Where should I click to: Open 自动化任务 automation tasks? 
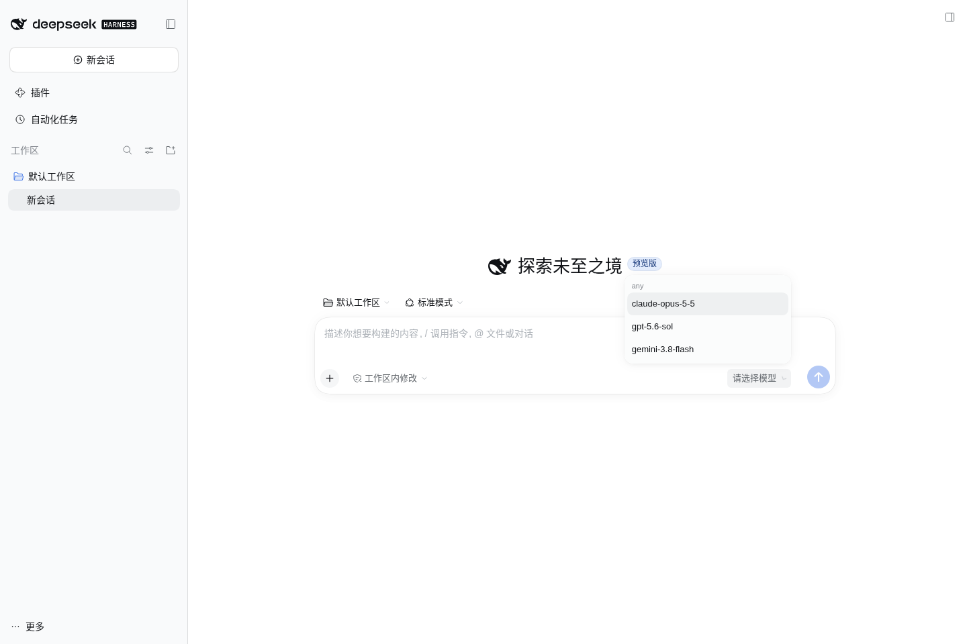click(x=94, y=119)
